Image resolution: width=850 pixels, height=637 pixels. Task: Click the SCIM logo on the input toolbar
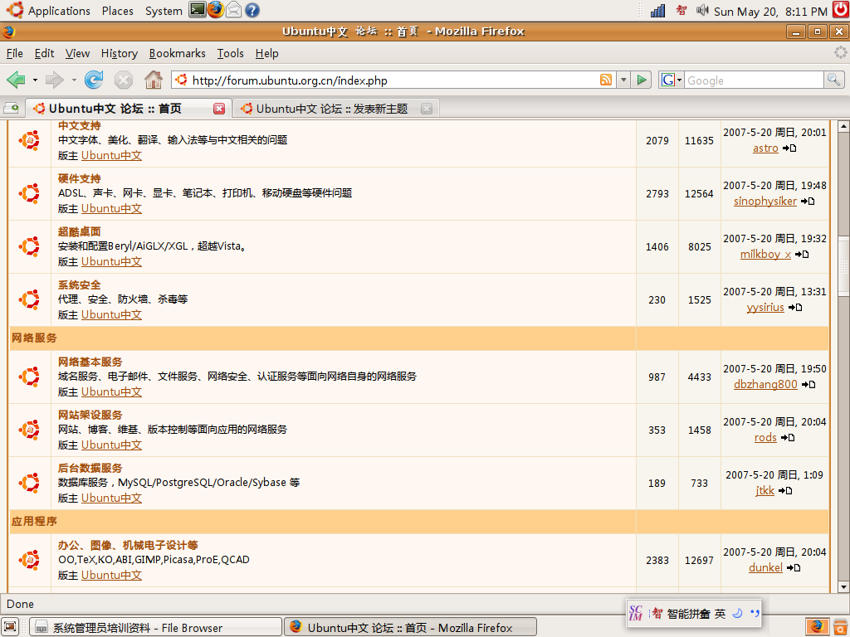[x=636, y=613]
